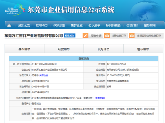Open the 信用动态 menu item
The image size is (165, 123).
tap(42, 25)
